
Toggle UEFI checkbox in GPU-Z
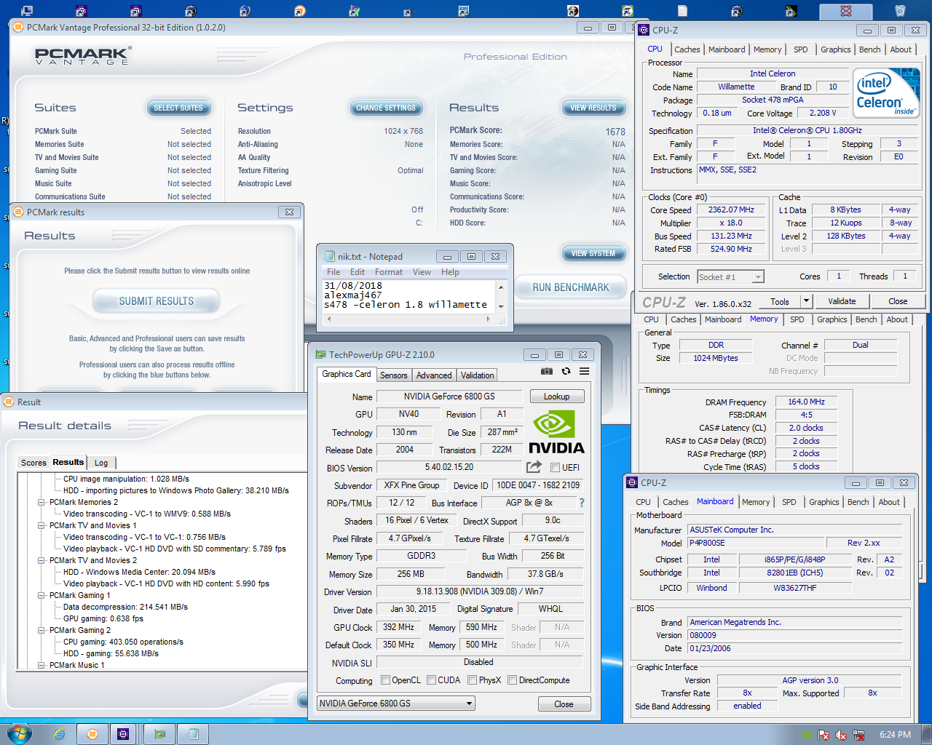[555, 468]
